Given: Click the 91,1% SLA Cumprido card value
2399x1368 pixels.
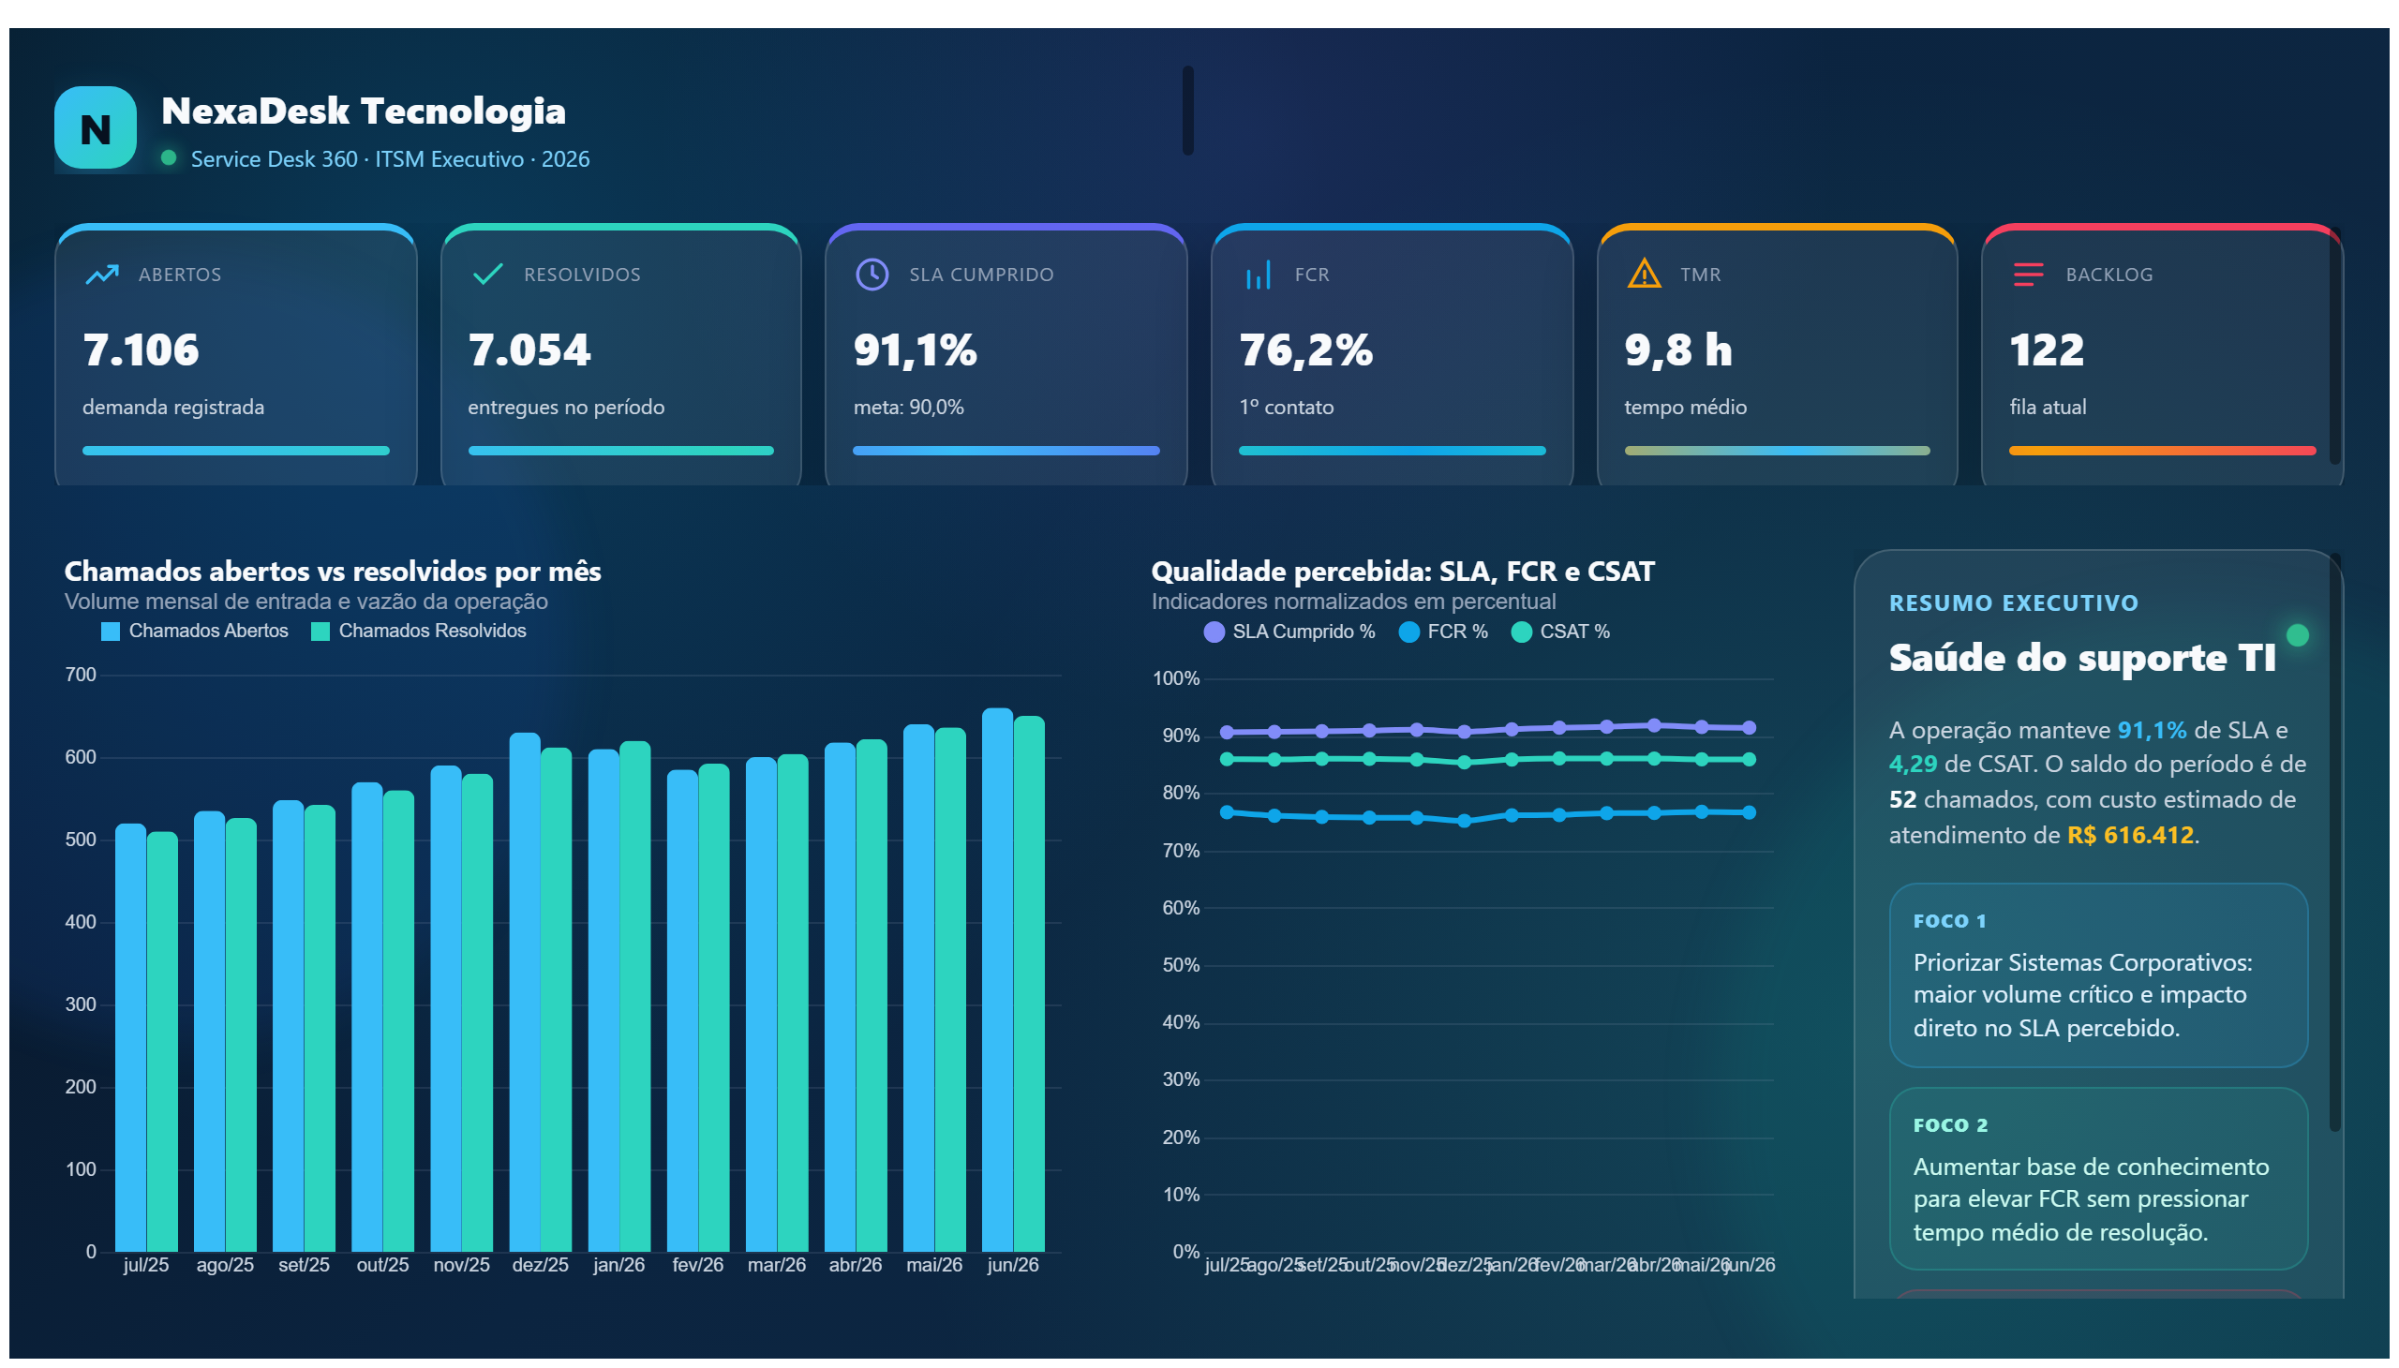Looking at the screenshot, I should click(x=916, y=349).
